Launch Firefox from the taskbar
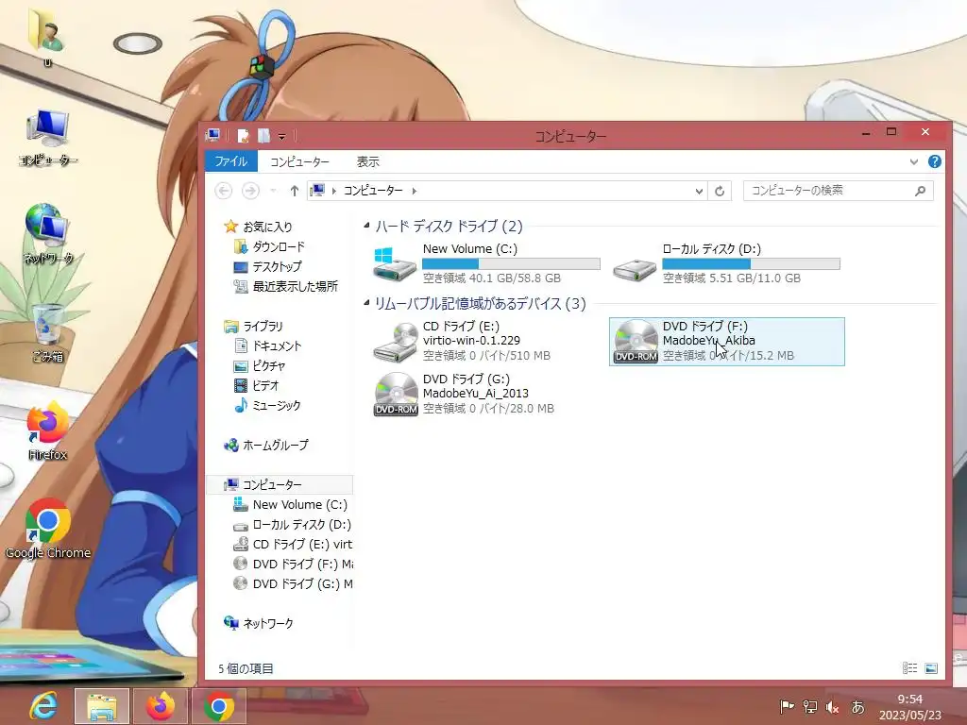The width and height of the screenshot is (967, 725). [161, 706]
